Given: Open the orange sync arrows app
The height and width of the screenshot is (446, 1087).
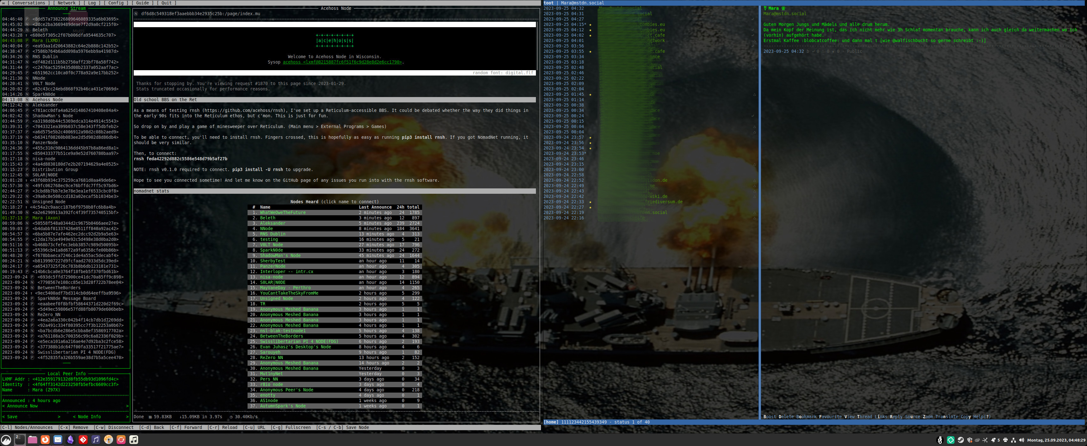Looking at the screenshot, I should [121, 440].
